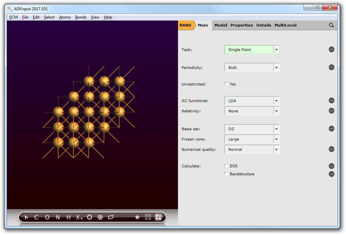
Task: Open the search magnifier in panel bar
Action: click(x=331, y=25)
